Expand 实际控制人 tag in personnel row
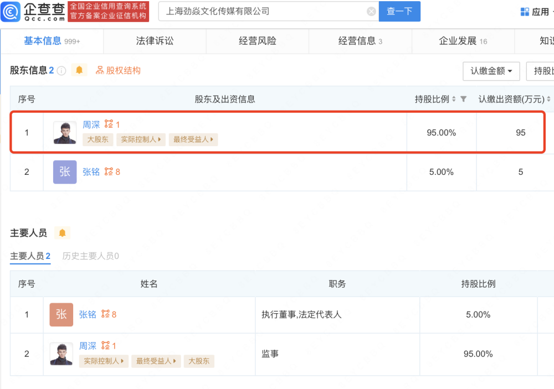 [104, 361]
